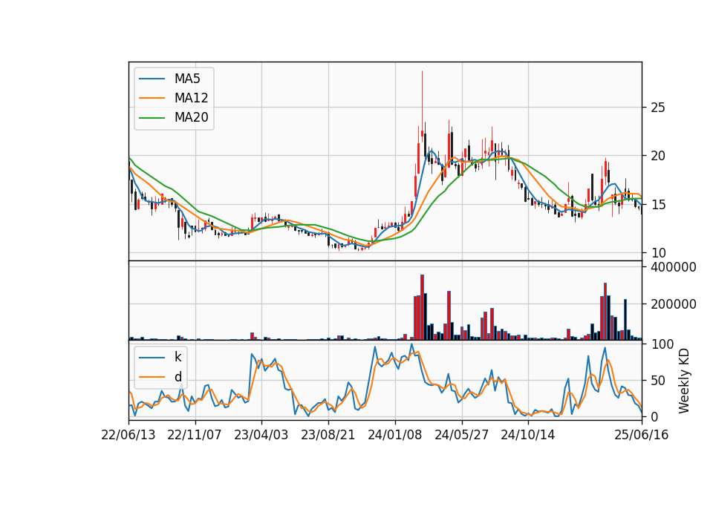Click the 22/11/07 date axis label
This screenshot has height=512, width=713.
195,435
